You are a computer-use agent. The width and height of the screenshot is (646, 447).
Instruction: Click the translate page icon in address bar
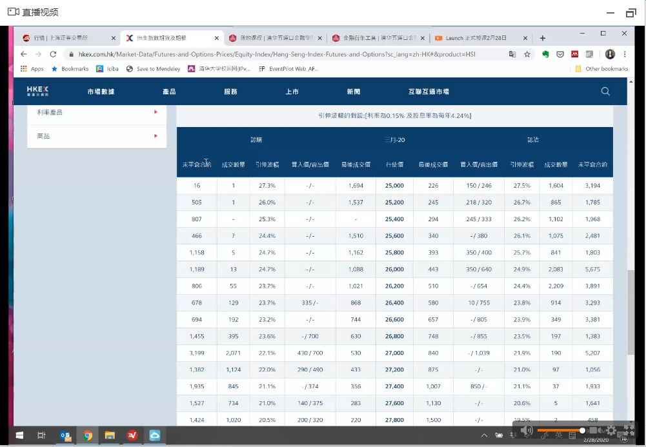click(512, 54)
